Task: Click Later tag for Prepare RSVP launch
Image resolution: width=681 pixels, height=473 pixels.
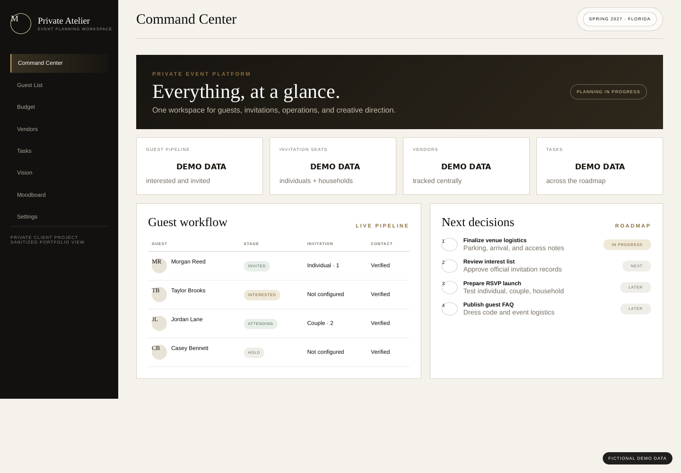Action: [636, 287]
